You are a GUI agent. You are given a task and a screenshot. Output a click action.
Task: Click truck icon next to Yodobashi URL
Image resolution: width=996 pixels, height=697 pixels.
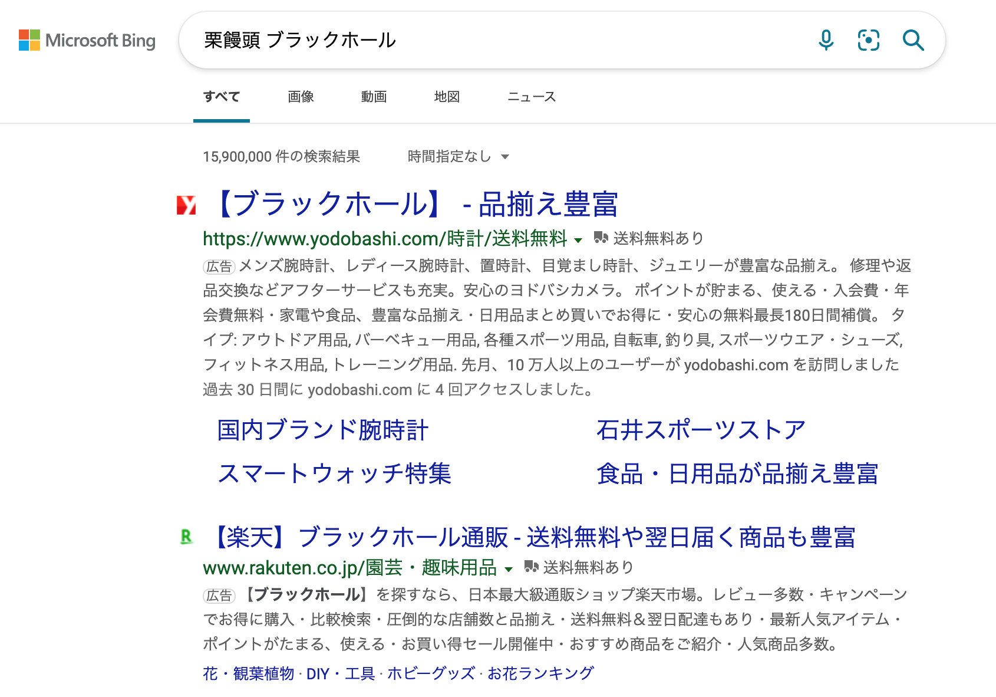[601, 238]
